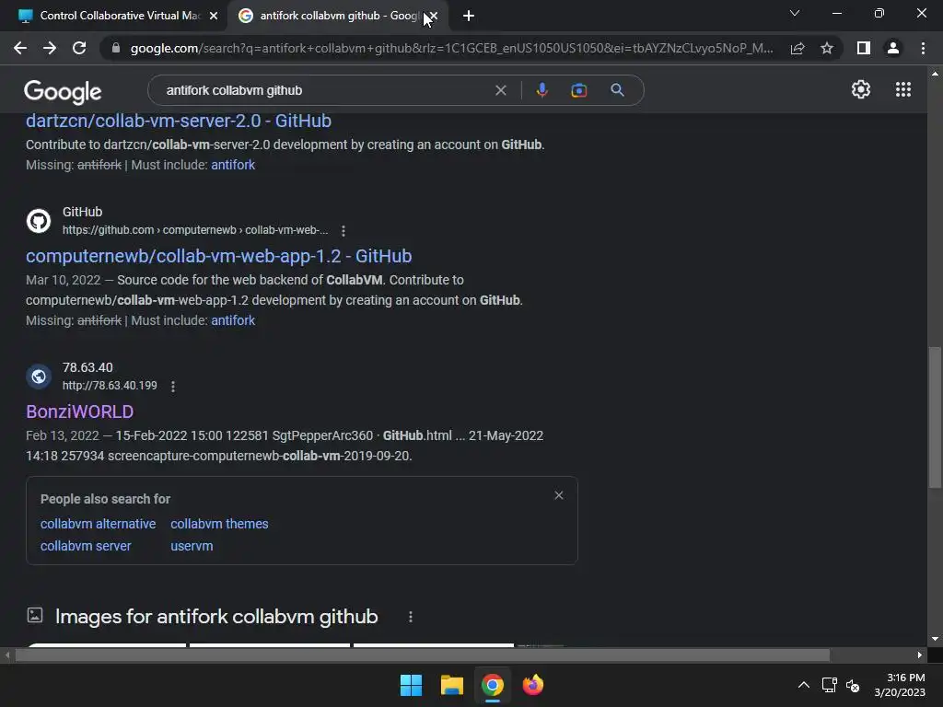The height and width of the screenshot is (707, 943).
Task: Click the scroll right arrow at the bottom
Action: (x=920, y=655)
